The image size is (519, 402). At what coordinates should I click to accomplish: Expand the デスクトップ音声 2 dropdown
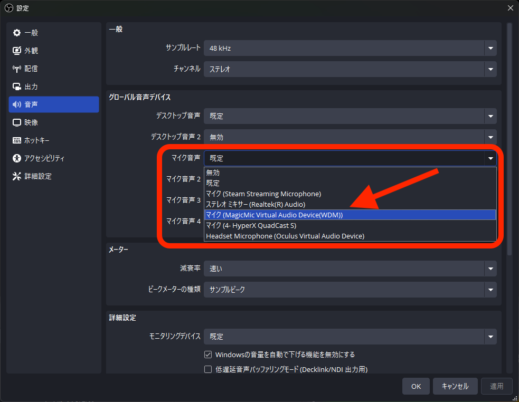click(350, 137)
